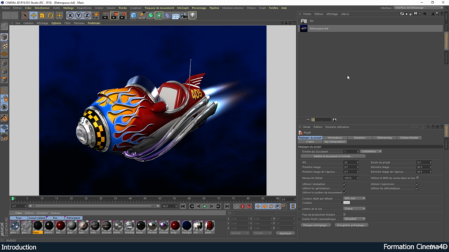Select the 'glass' first material thumbnail
449x252 pixels.
tap(15, 227)
